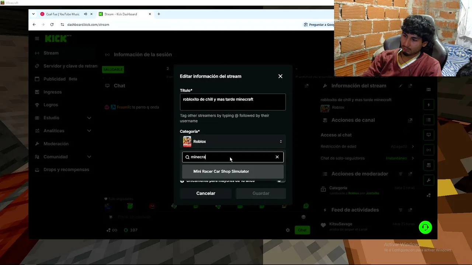Image resolution: width=472 pixels, height=265 pixels.
Task: Click the SALUDABLE status badge
Action: coord(113,69)
